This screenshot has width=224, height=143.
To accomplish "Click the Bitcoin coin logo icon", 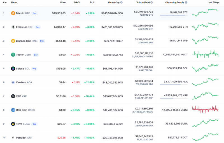I will click(13, 13).
